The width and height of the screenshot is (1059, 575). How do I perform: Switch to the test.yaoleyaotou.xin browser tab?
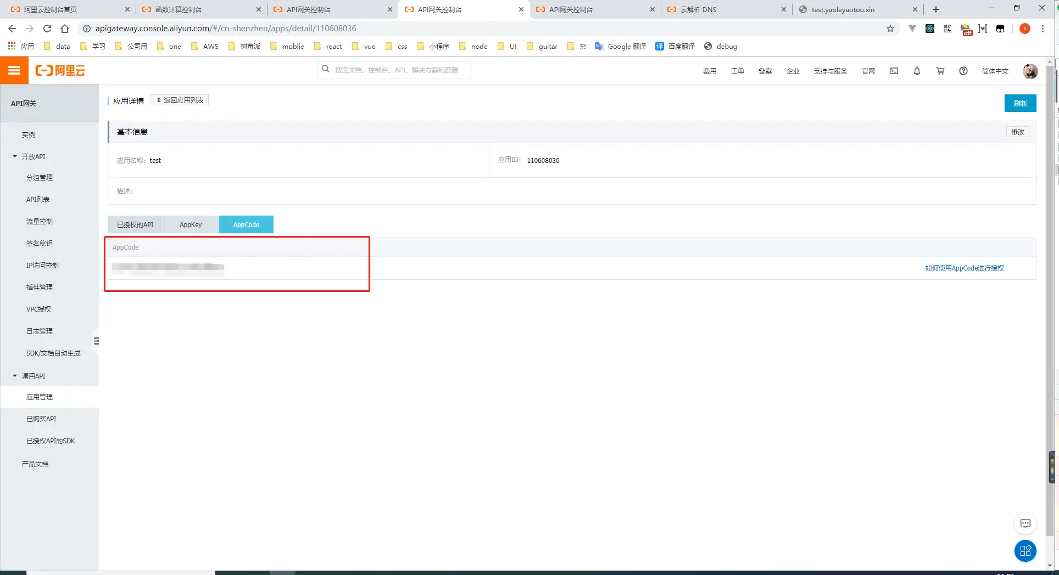coord(857,9)
